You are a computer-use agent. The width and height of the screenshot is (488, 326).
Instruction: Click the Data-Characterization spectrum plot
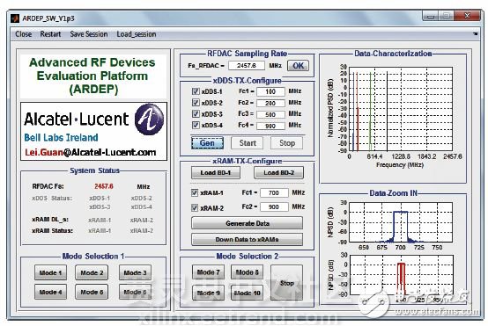[x=400, y=109]
